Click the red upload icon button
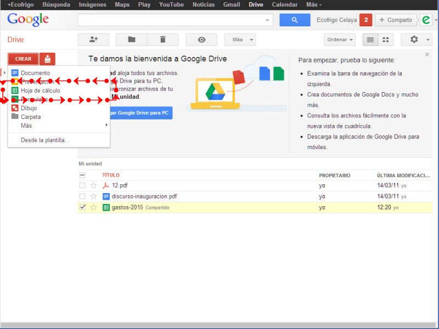The width and height of the screenshot is (439, 329). pos(47,59)
